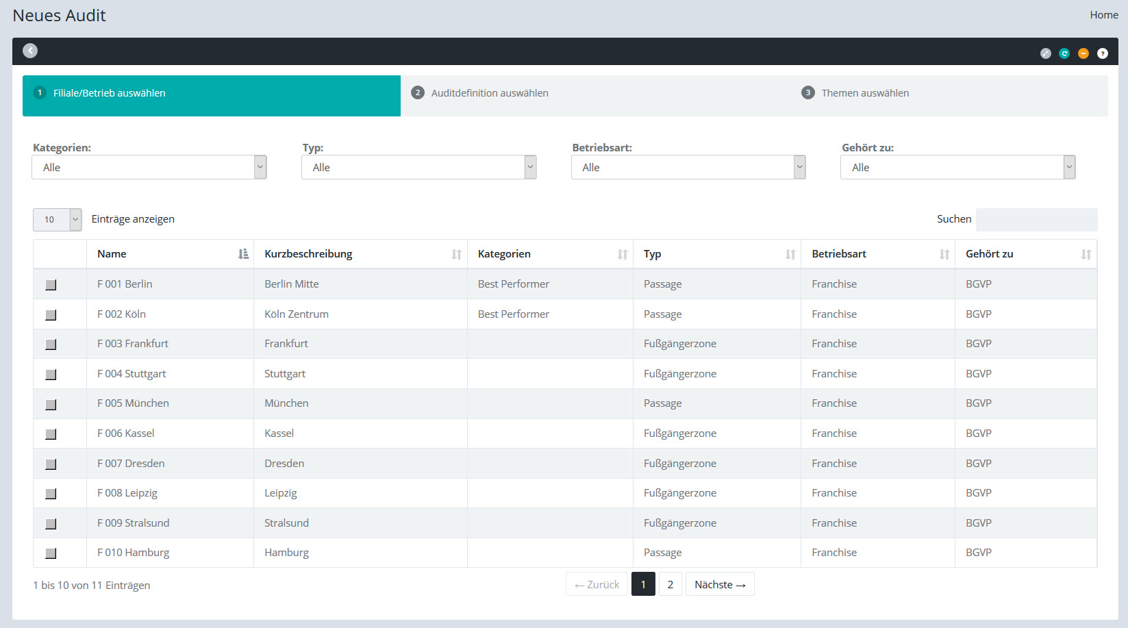1128x628 pixels.
Task: Check the F 010 Hamburg row checkbox
Action: [x=51, y=553]
